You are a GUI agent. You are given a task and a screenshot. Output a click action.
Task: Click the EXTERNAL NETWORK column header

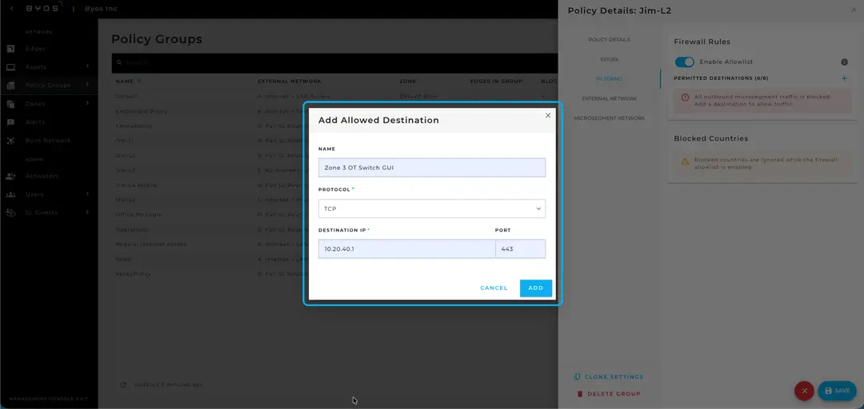(290, 81)
